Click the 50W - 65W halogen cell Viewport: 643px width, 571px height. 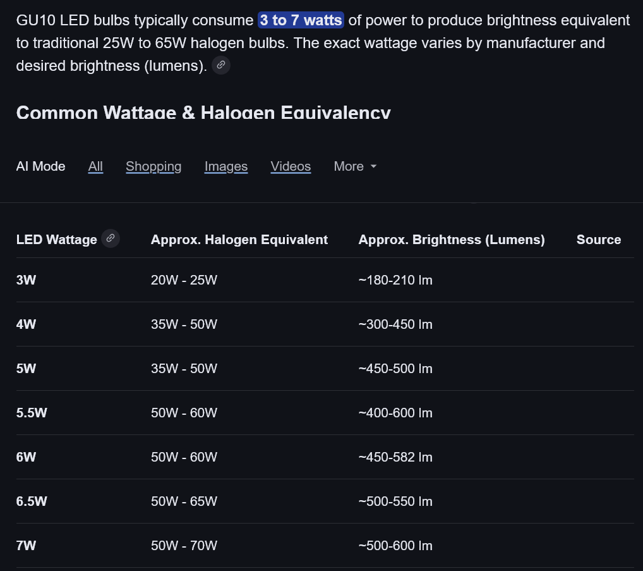click(184, 501)
